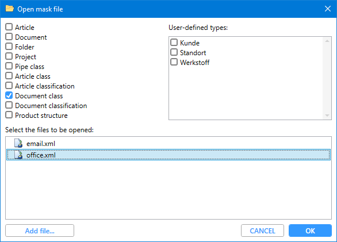Image resolution: width=337 pixels, height=242 pixels.
Task: Click the folder icon in title bar
Action: (10, 9)
